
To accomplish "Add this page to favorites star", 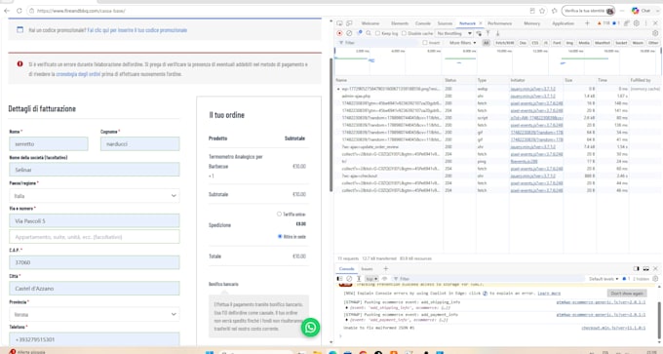I will pyautogui.click(x=542, y=11).
